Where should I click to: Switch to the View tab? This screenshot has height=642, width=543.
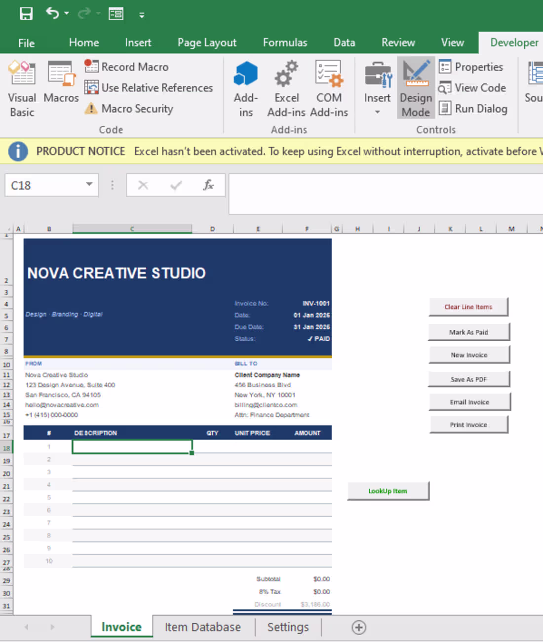click(x=453, y=43)
